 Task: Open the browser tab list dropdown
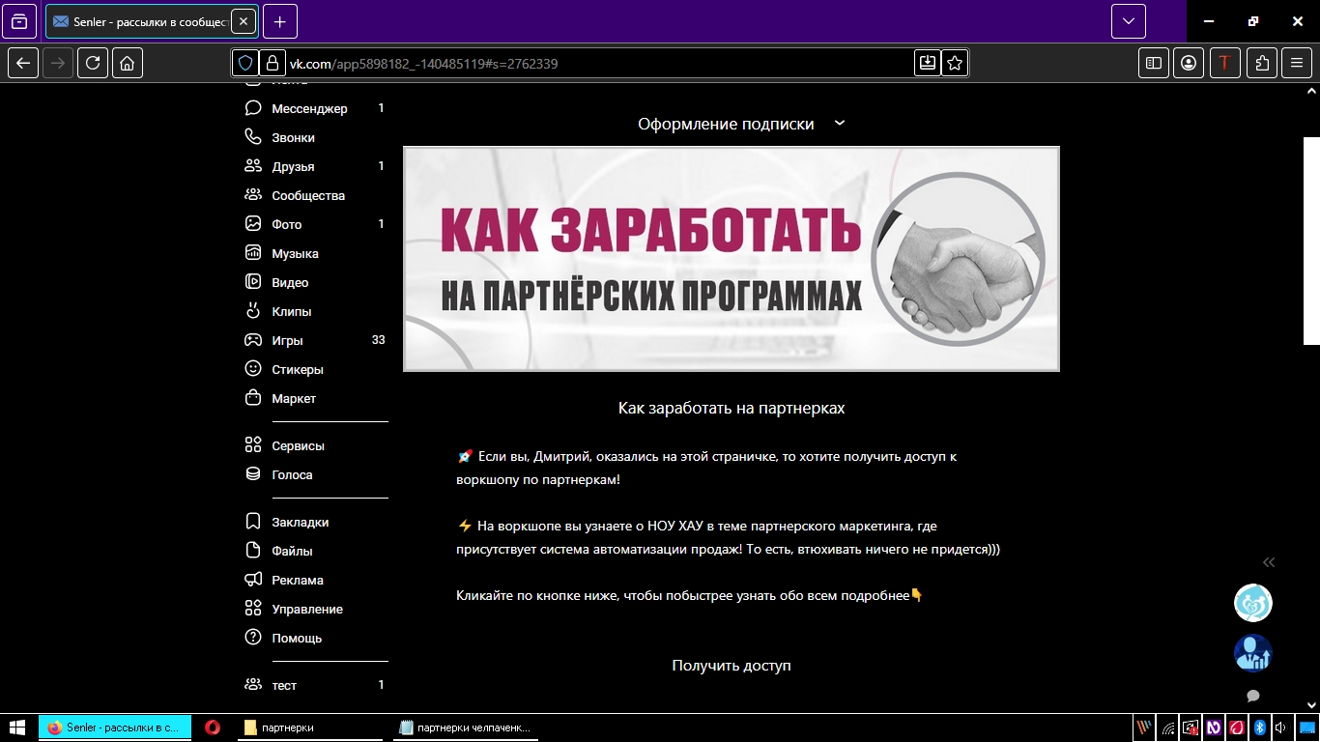[x=1127, y=20]
